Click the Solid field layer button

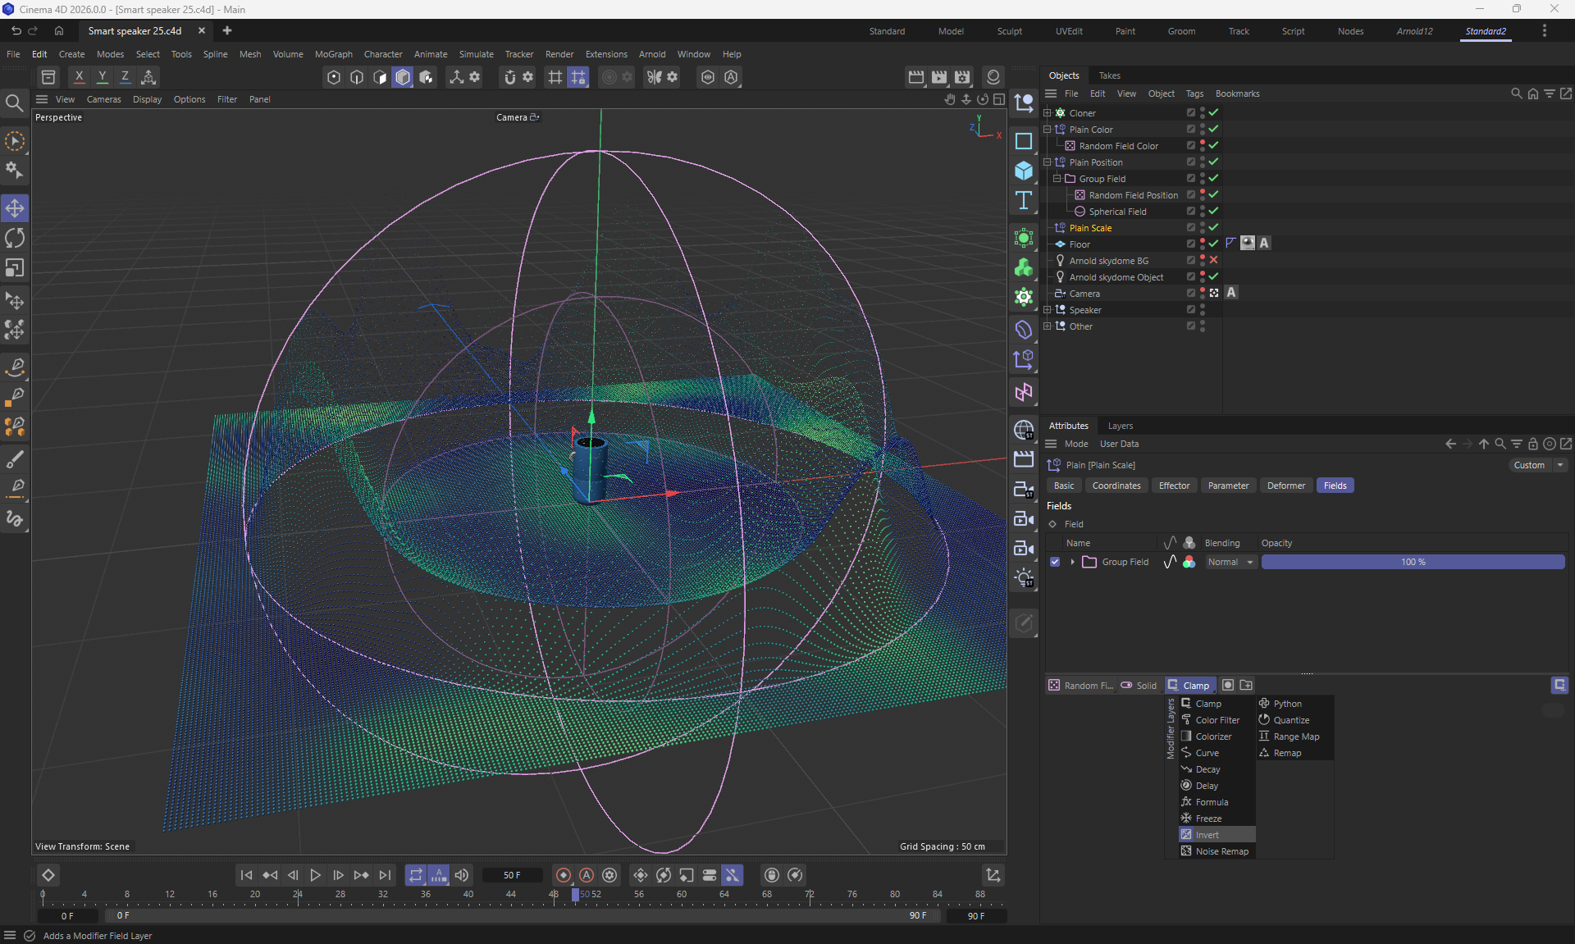(1139, 686)
